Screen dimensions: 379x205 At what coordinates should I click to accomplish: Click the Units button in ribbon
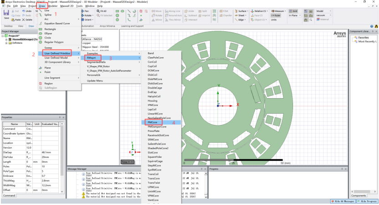274,20
